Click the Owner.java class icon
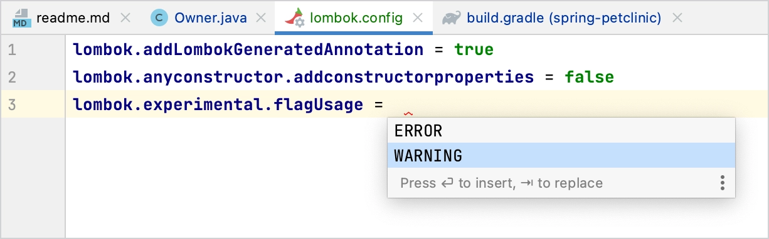The image size is (769, 239). (160, 18)
